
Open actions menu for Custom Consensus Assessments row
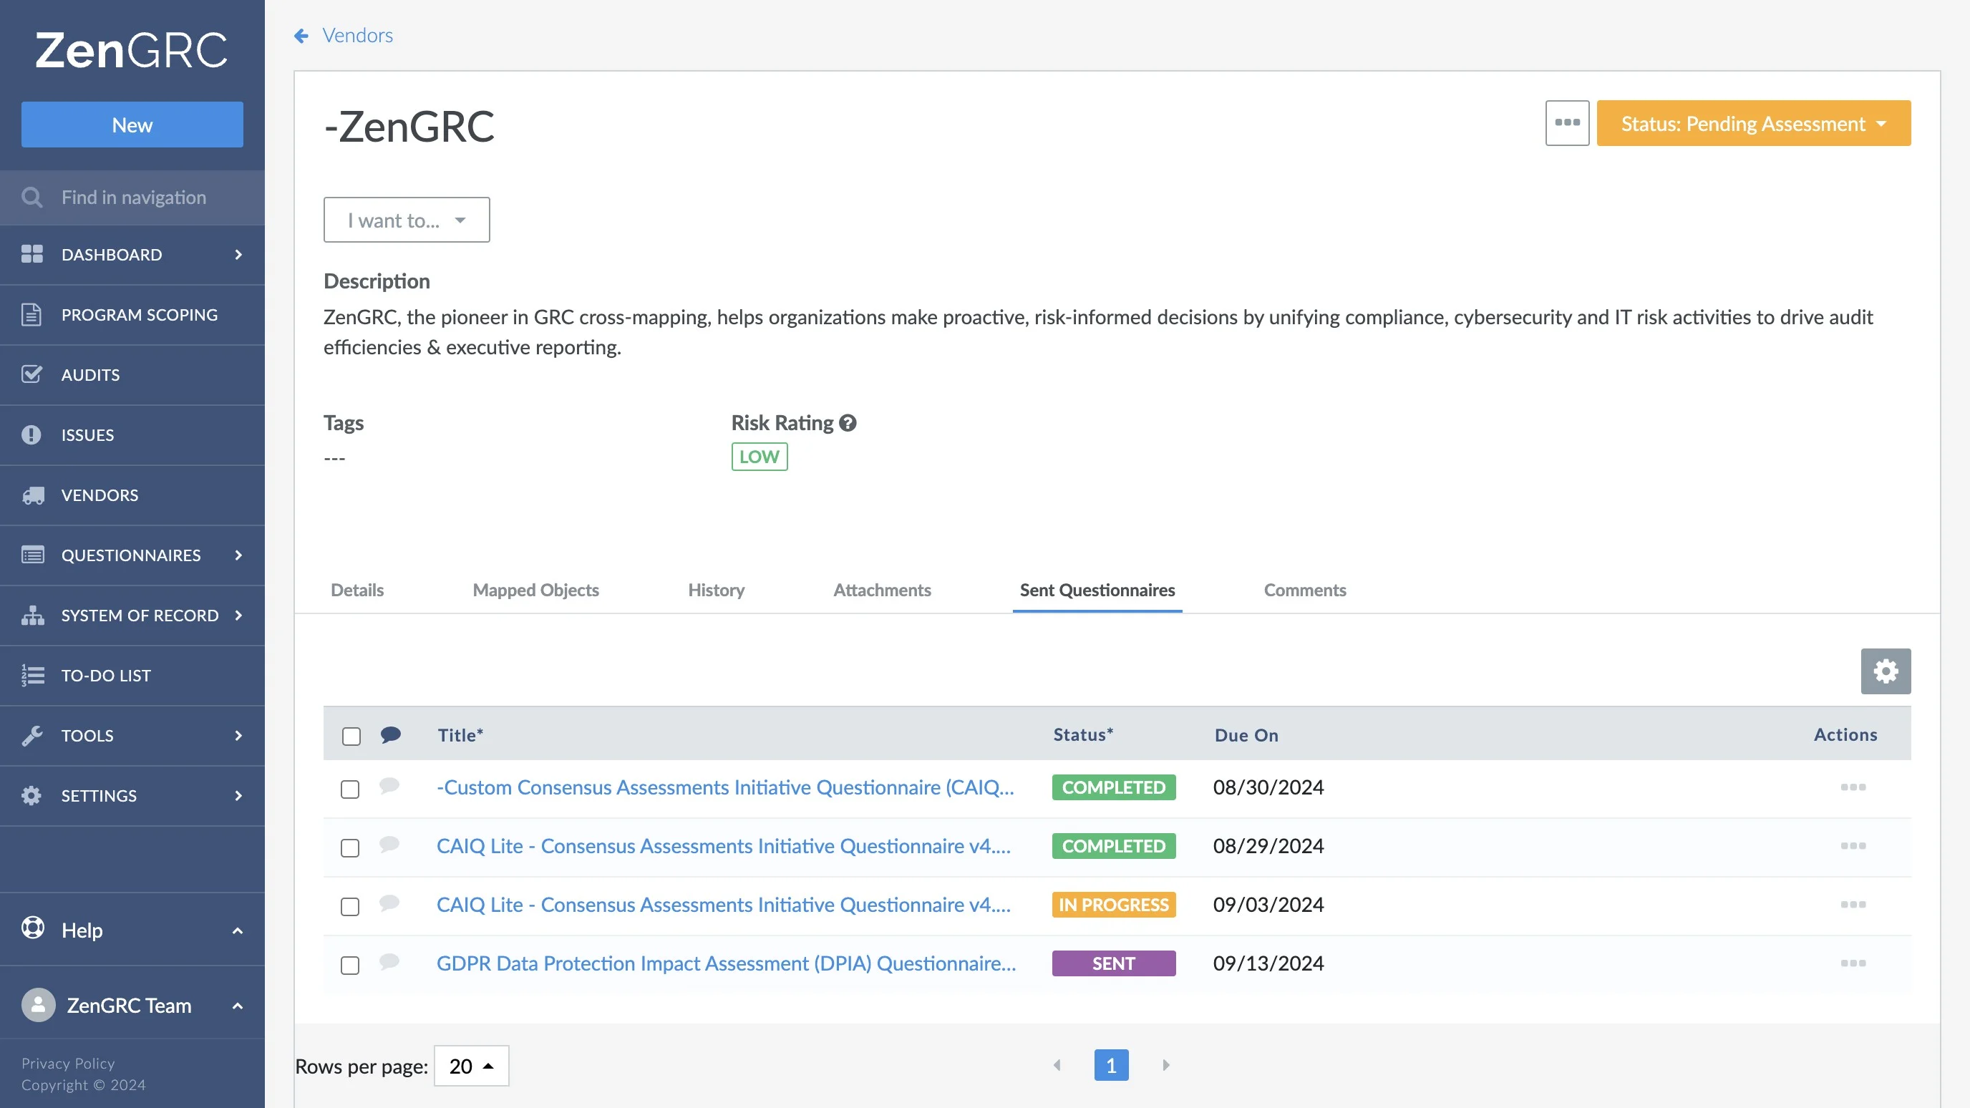point(1853,787)
